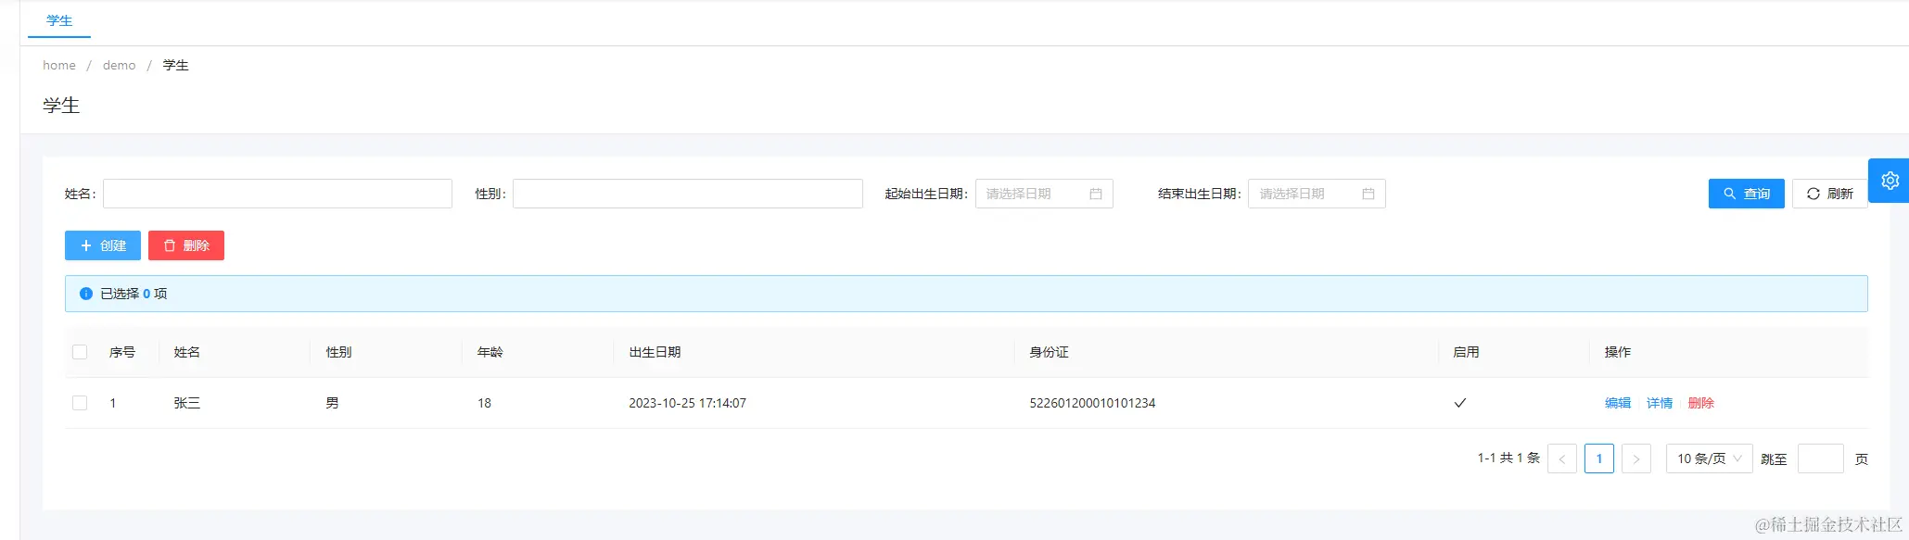This screenshot has height=540, width=1909.
Task: Focus the 跳至 page jump field
Action: coord(1821,458)
